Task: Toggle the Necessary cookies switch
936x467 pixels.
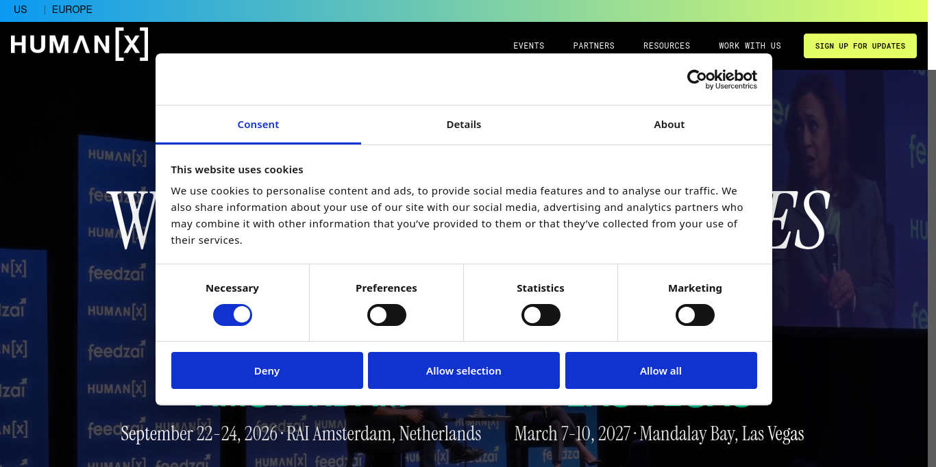Action: (x=232, y=315)
